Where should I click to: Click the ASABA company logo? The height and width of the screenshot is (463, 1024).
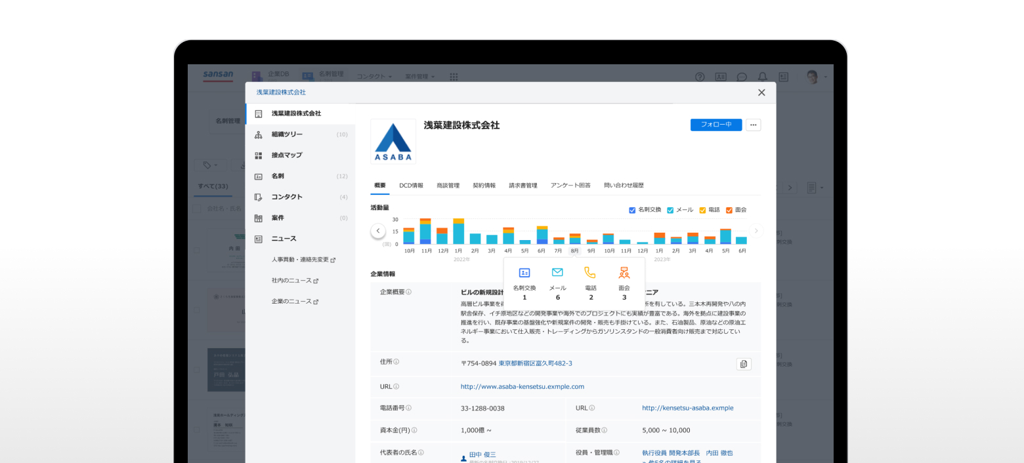tap(393, 142)
